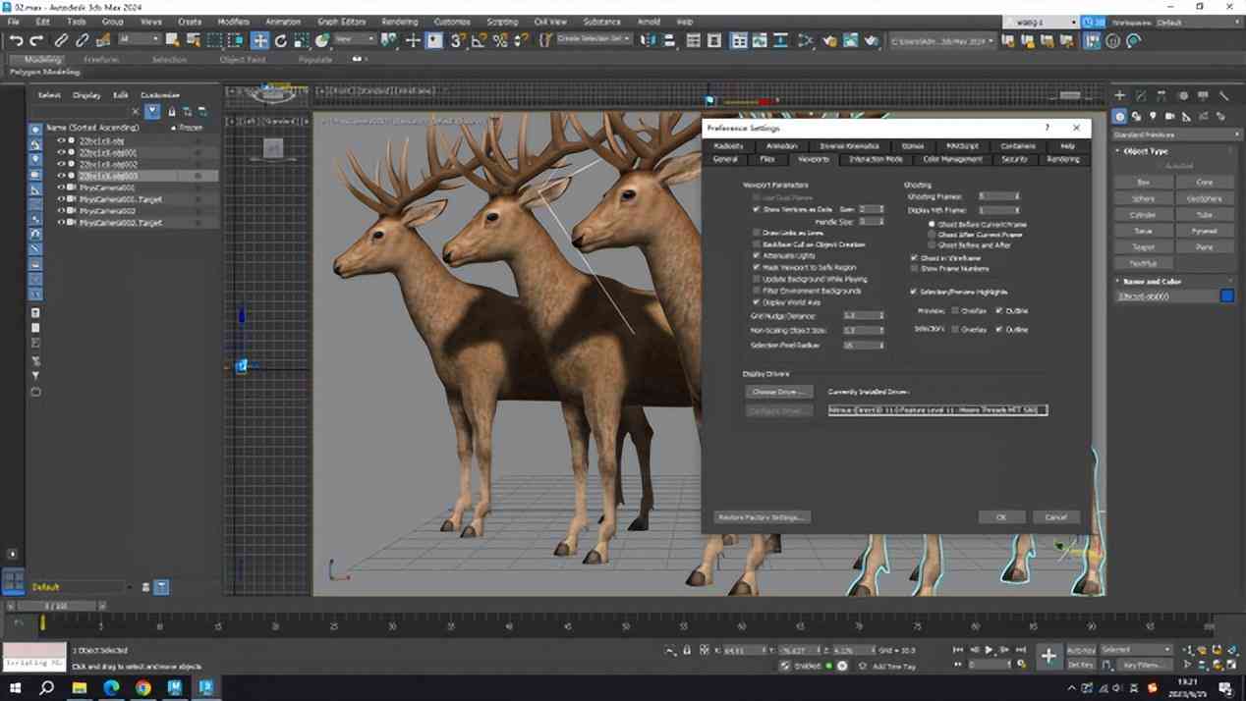Enable Backface Cull on Object Creation
The width and height of the screenshot is (1246, 701).
756,244
